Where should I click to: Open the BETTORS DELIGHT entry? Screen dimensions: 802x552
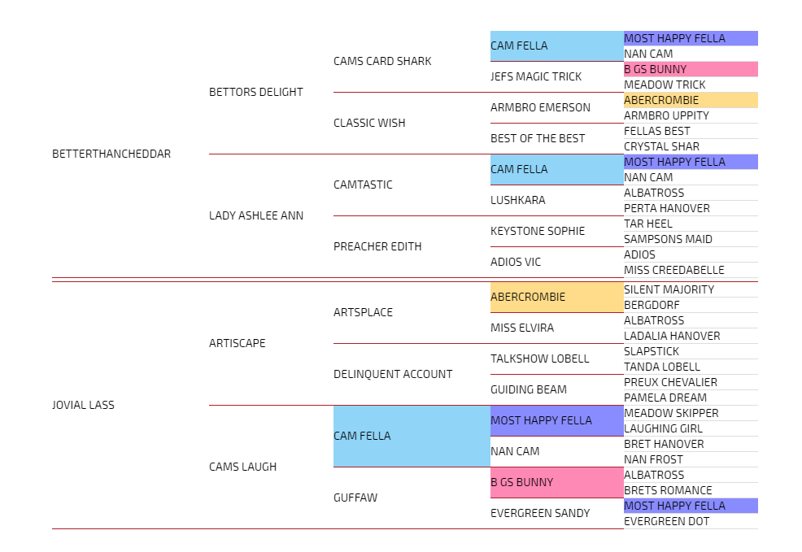(x=255, y=92)
